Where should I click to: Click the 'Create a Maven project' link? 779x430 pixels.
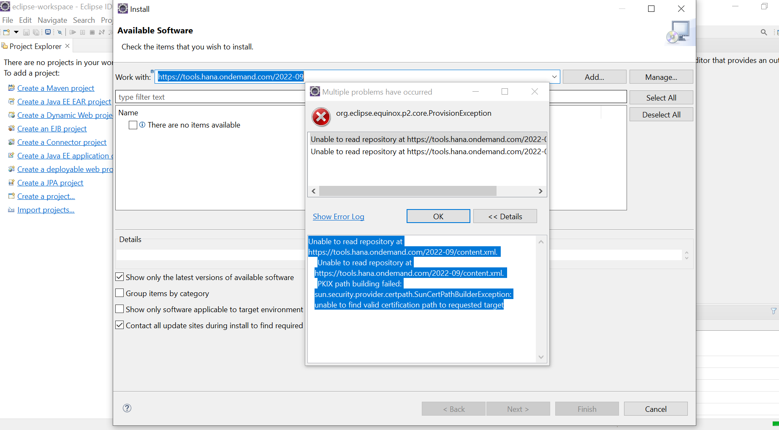56,88
